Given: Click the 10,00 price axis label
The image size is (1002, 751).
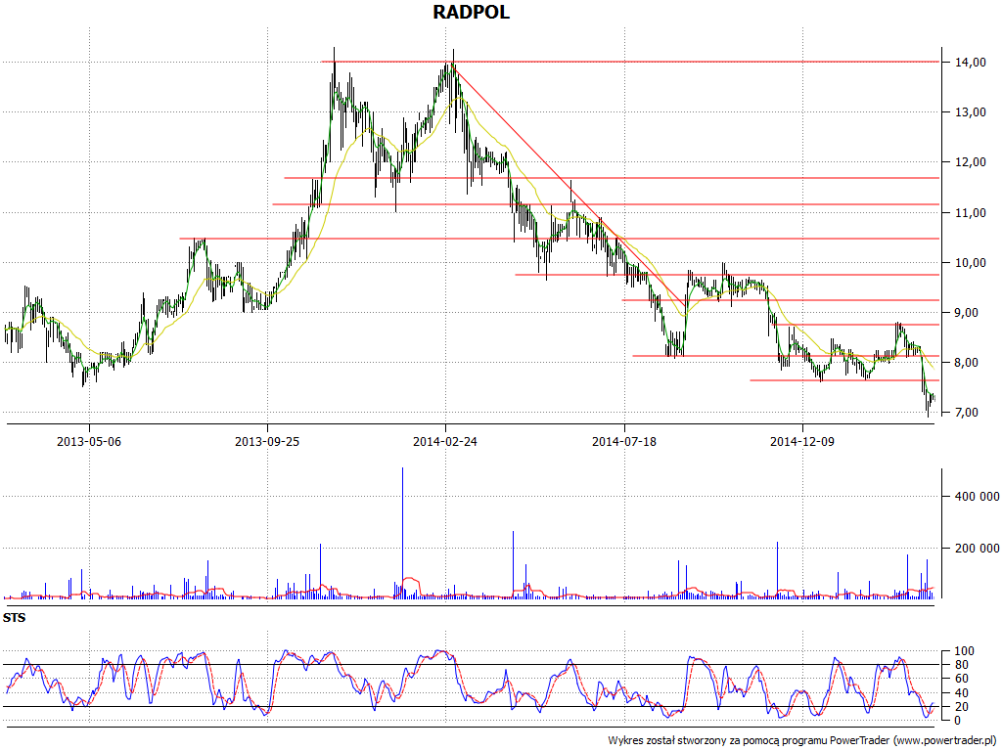Looking at the screenshot, I should click(x=970, y=263).
